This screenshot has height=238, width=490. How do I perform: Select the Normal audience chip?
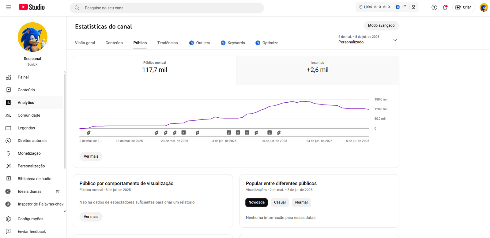(x=301, y=202)
